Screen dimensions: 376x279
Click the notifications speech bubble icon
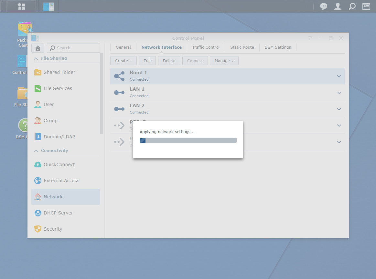(323, 6)
